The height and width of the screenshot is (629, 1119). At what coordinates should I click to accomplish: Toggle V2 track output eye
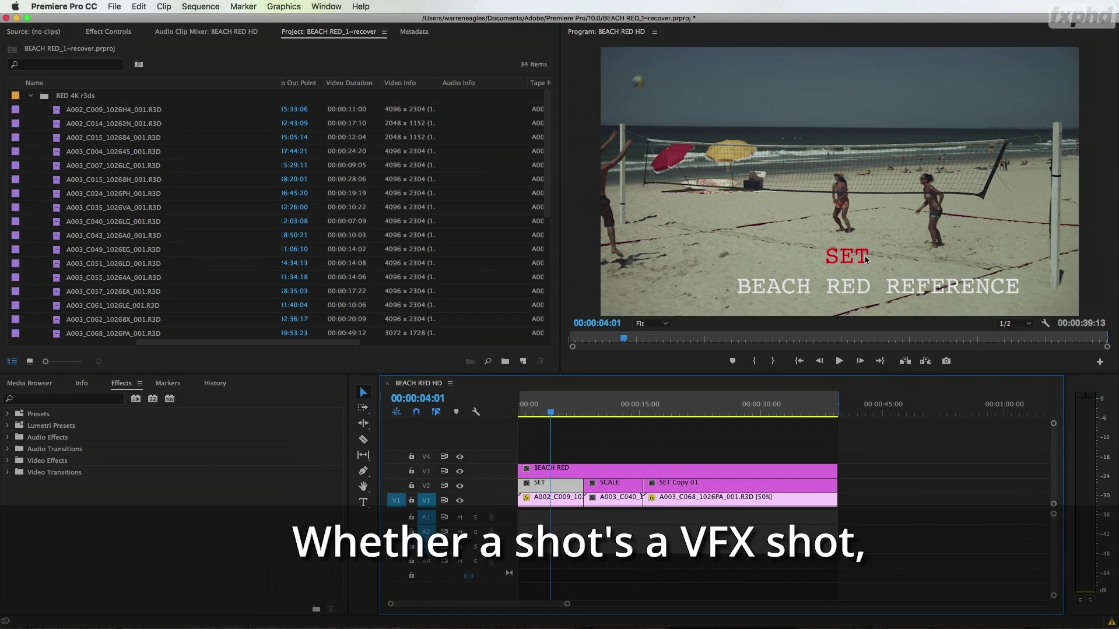pyautogui.click(x=459, y=486)
